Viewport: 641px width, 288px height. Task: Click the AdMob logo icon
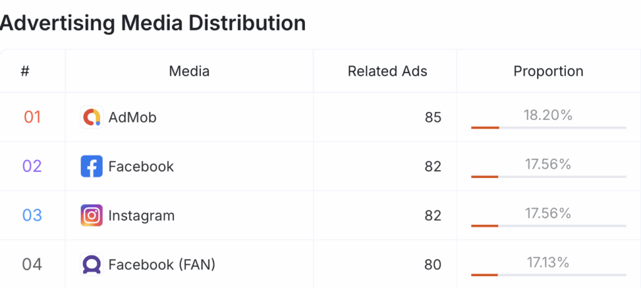91,117
